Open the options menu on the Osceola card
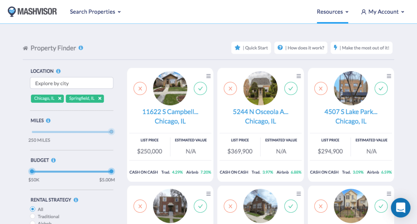The height and width of the screenshot is (224, 417). tap(299, 76)
